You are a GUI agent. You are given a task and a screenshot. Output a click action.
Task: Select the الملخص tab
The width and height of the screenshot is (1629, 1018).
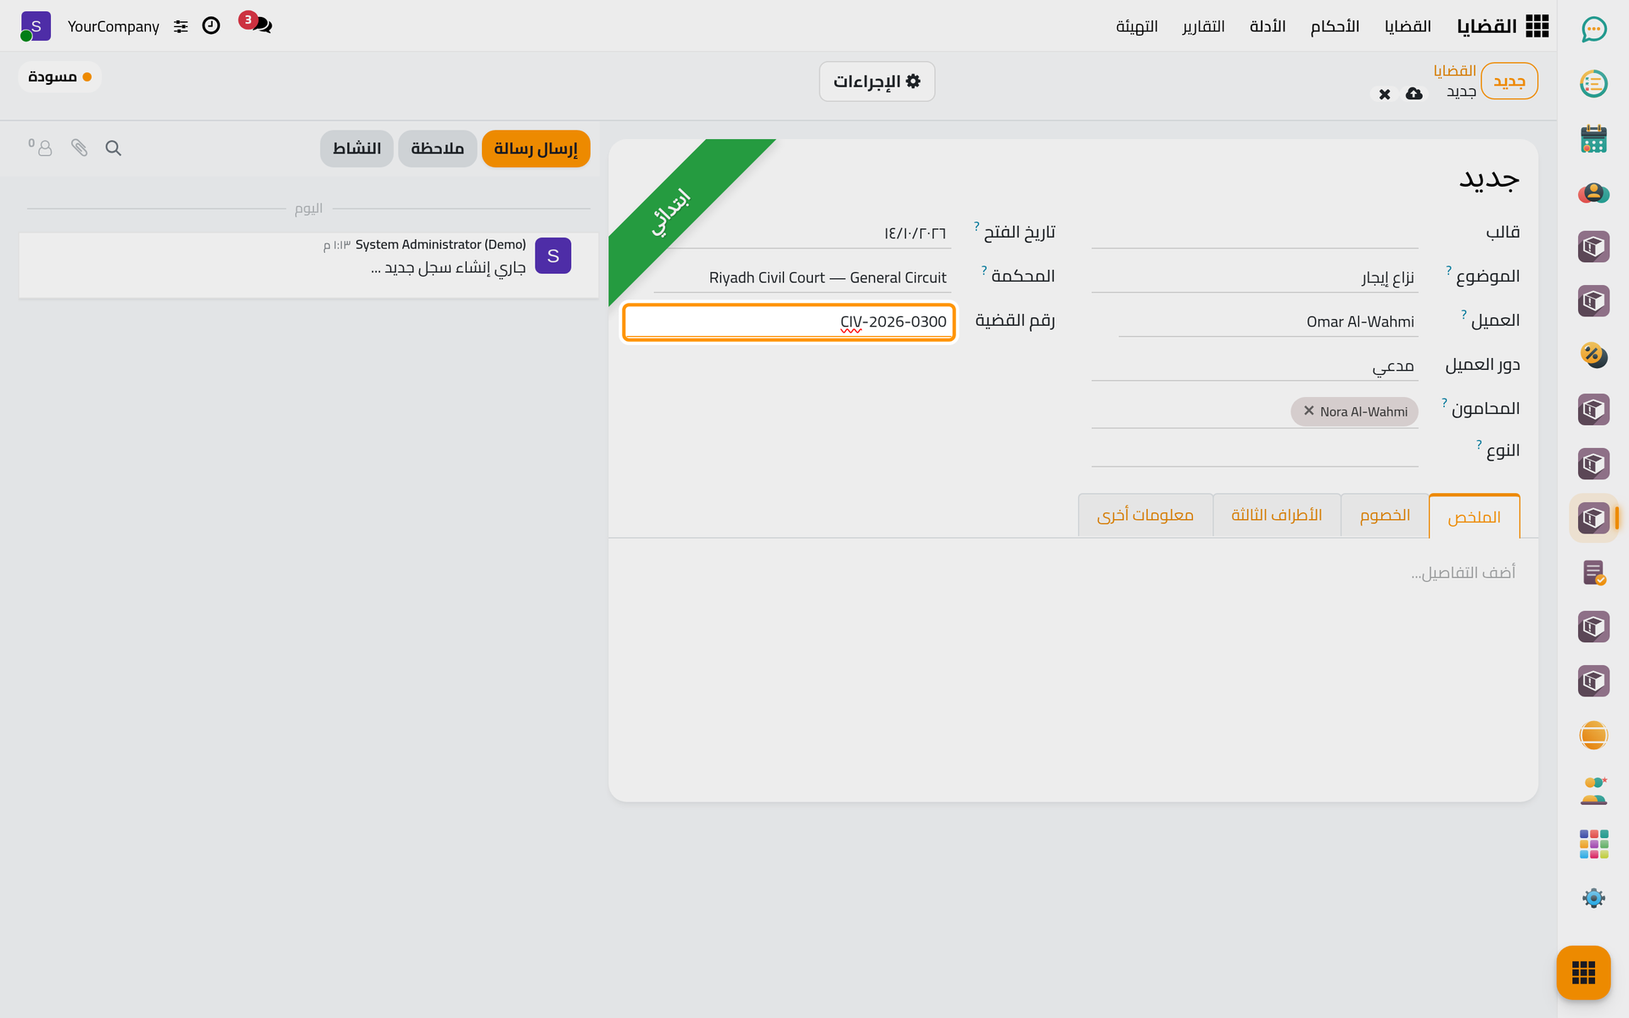coord(1475,516)
